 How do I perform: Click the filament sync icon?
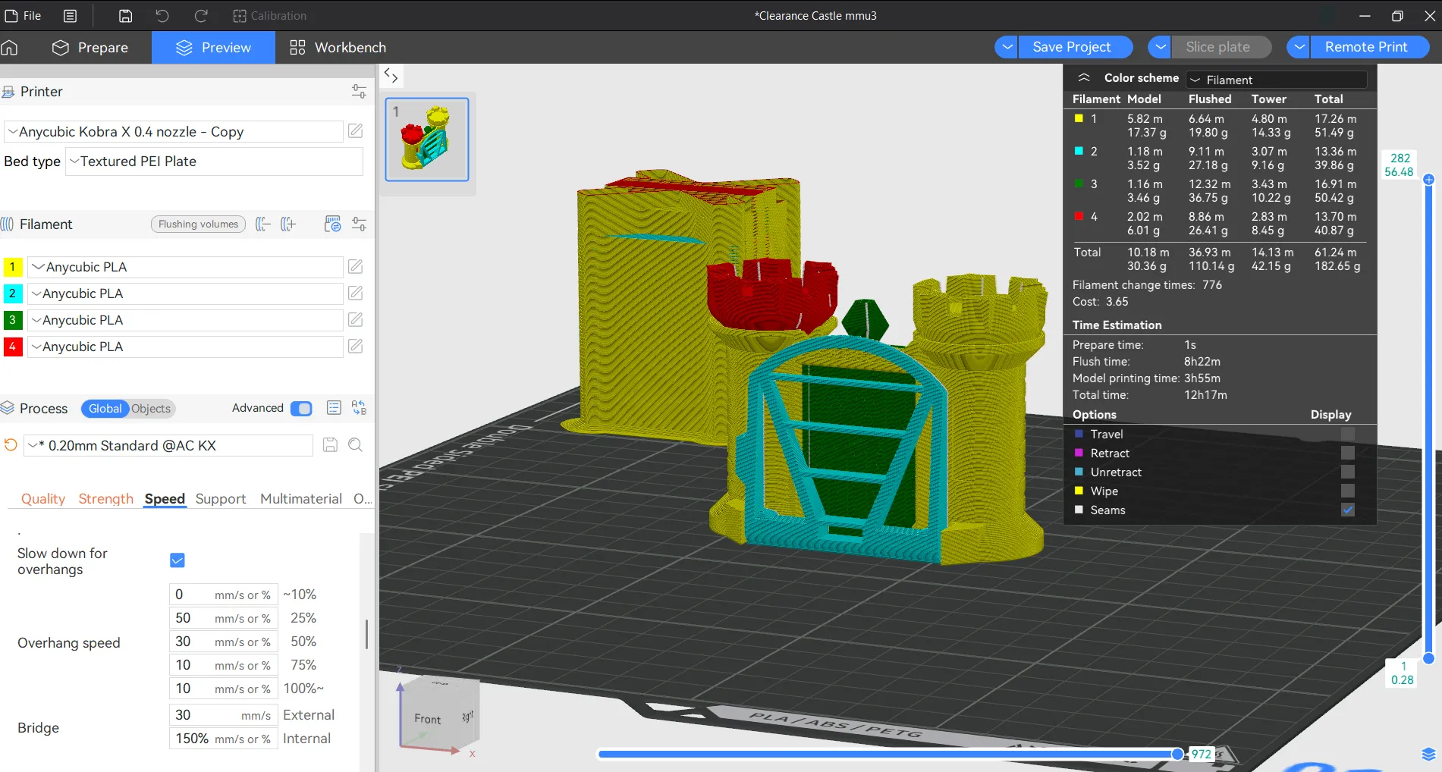pyautogui.click(x=332, y=224)
